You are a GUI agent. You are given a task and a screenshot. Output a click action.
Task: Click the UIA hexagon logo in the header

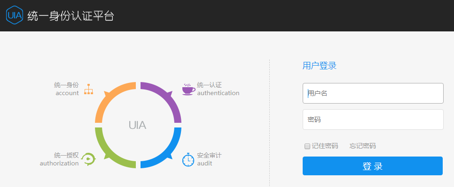[14, 15]
